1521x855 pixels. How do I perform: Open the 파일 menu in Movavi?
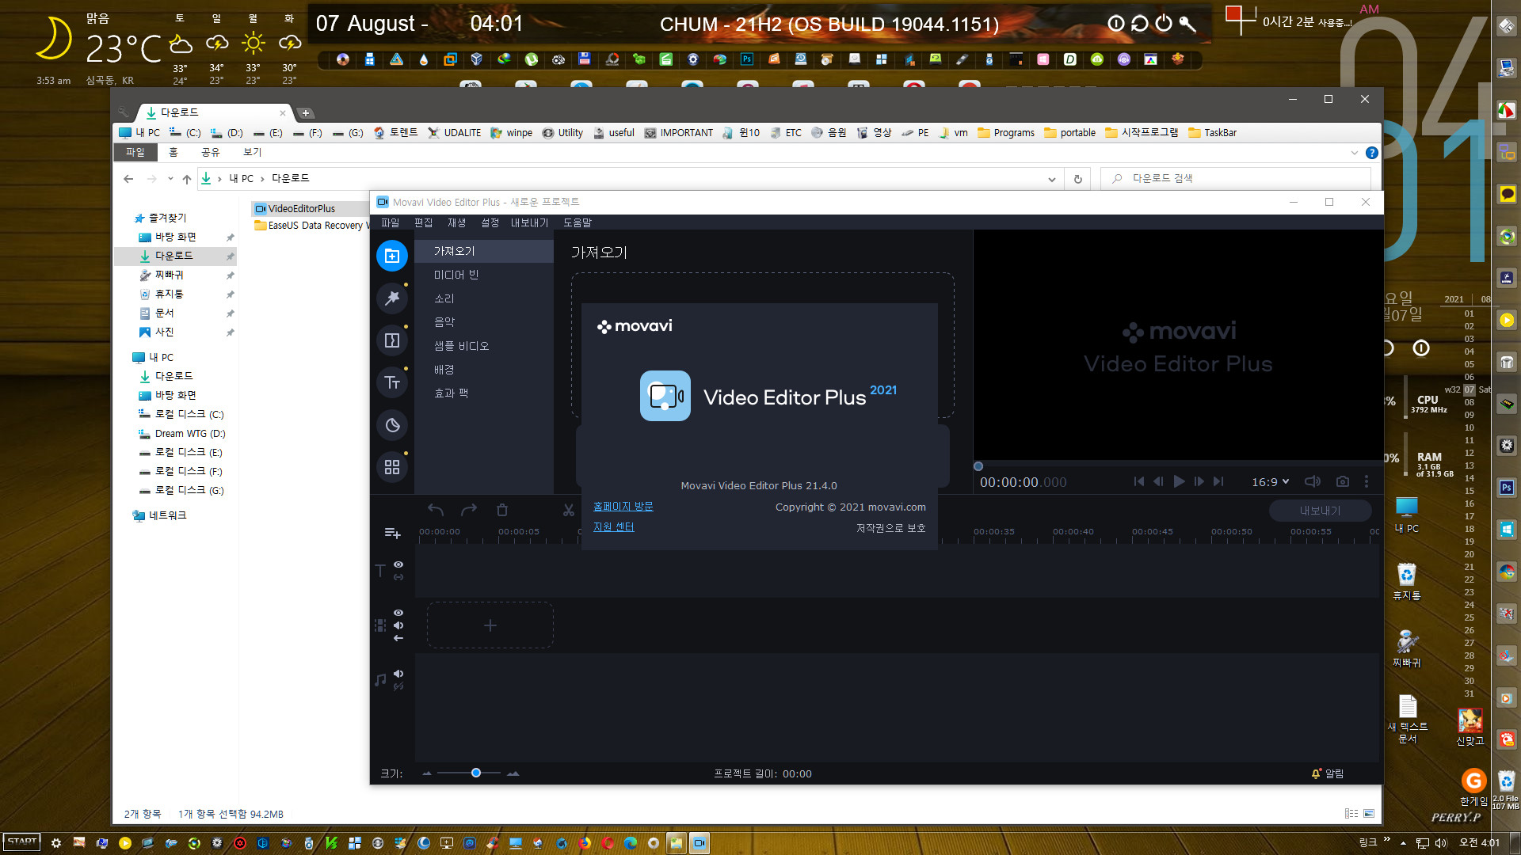(391, 222)
